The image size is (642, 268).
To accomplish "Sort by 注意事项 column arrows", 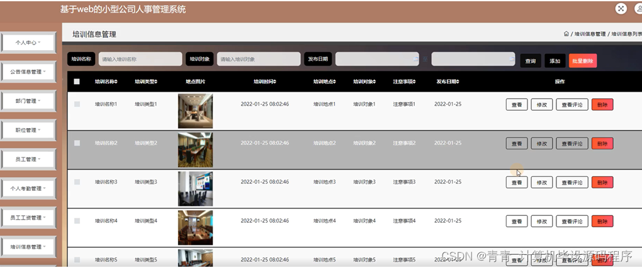I will [414, 82].
